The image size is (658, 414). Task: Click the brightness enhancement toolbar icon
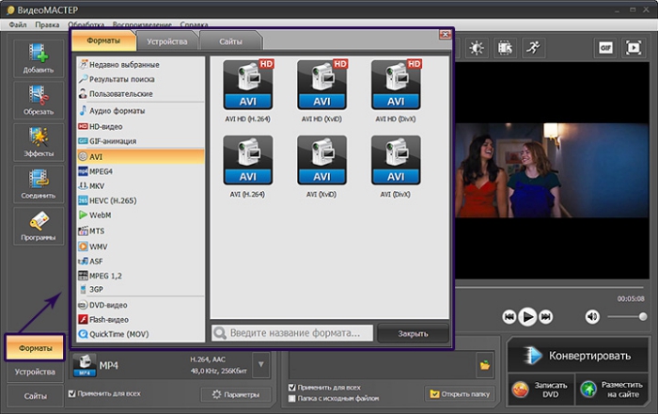coord(477,48)
